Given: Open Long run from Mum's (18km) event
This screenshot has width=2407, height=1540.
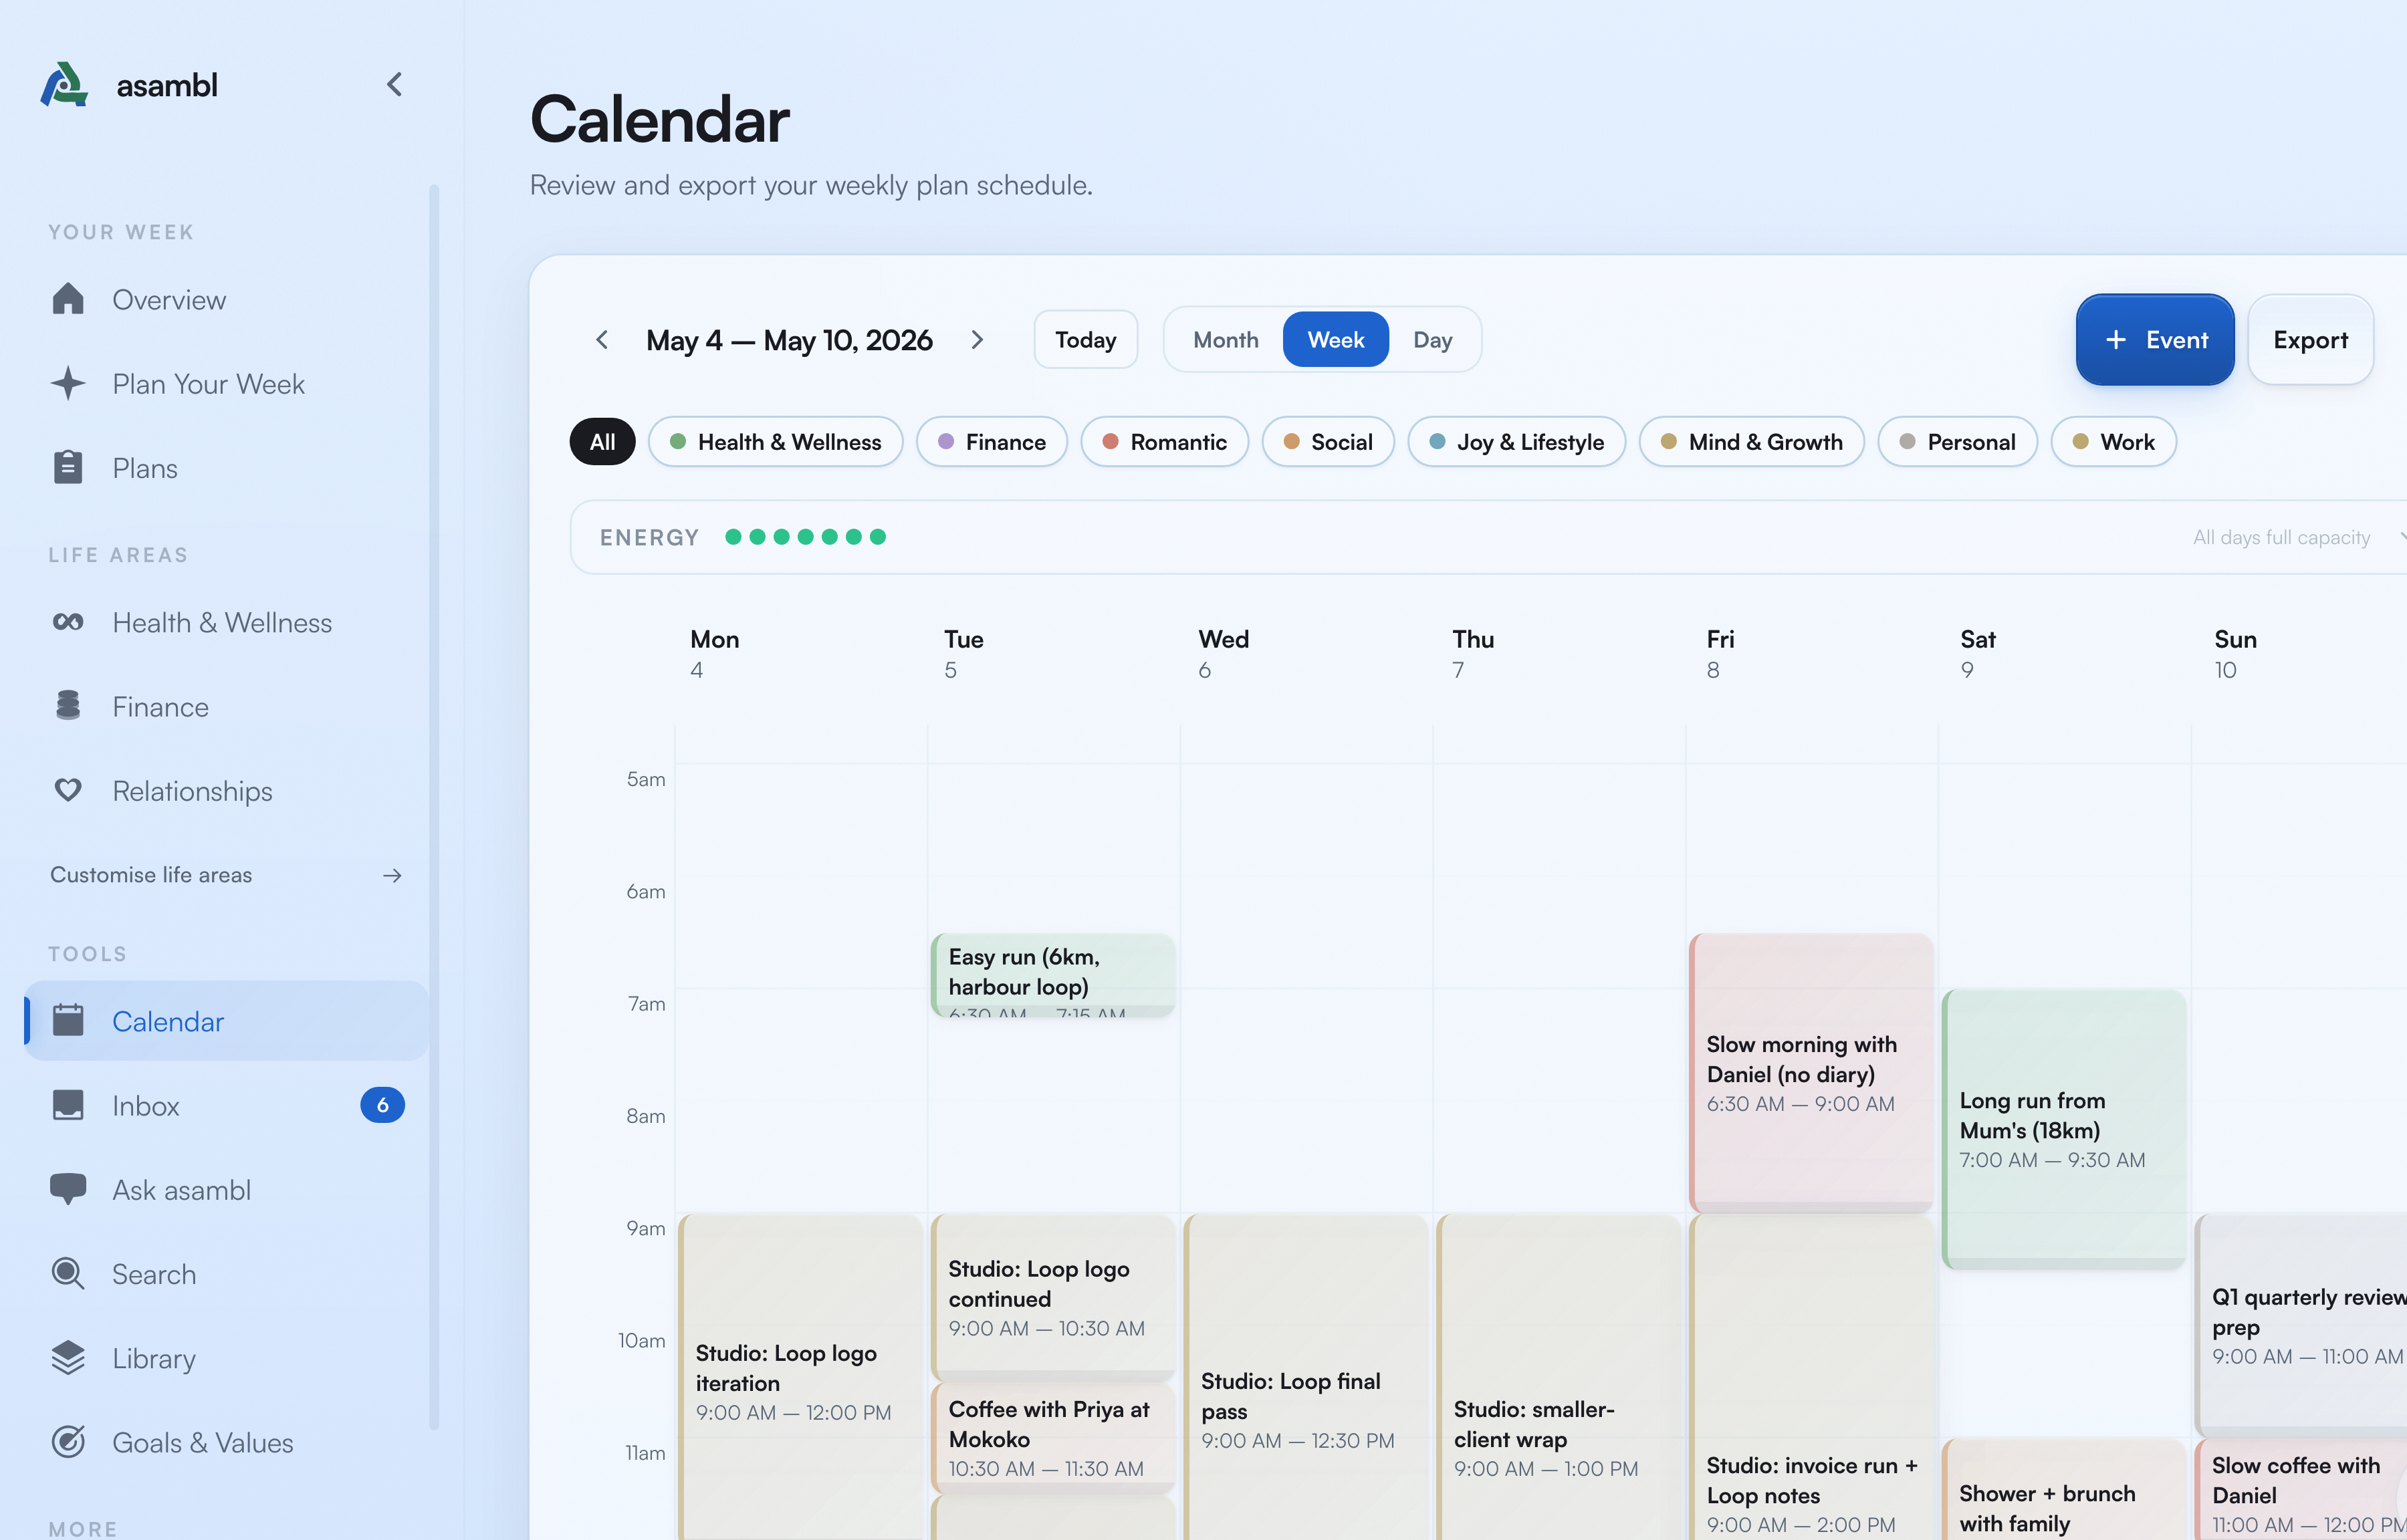Looking at the screenshot, I should click(2064, 1129).
